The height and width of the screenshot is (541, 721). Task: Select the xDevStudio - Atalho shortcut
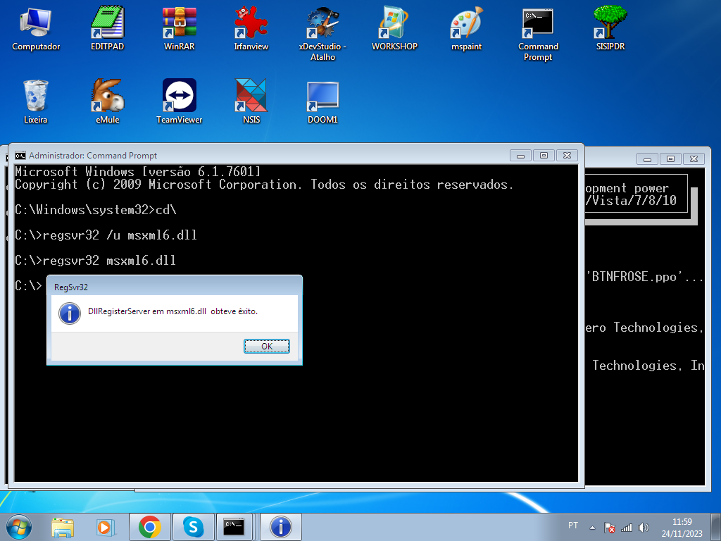point(322,34)
